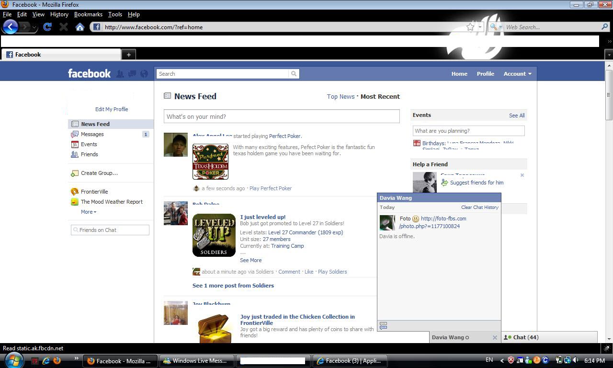Click the Facebook address bar URL

tap(154, 27)
